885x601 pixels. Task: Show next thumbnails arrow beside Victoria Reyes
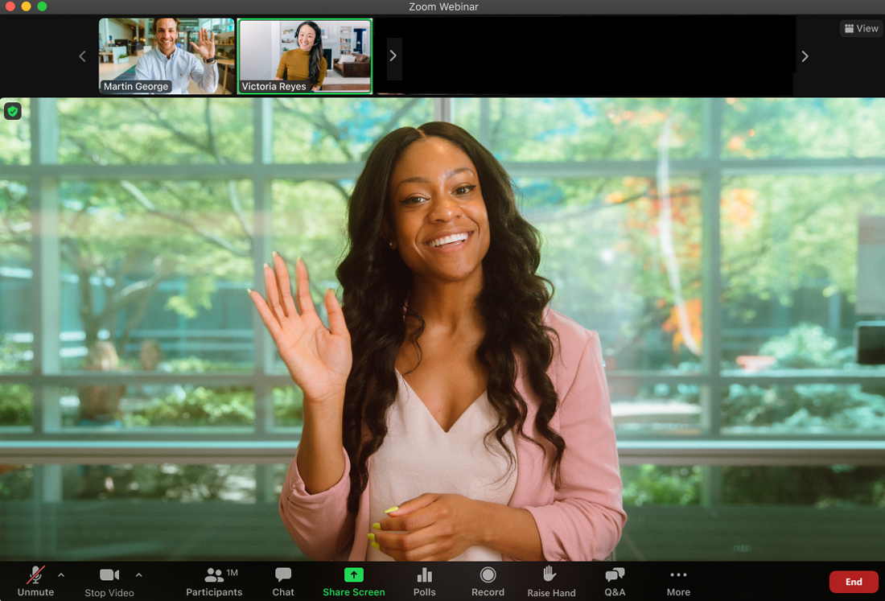point(394,56)
